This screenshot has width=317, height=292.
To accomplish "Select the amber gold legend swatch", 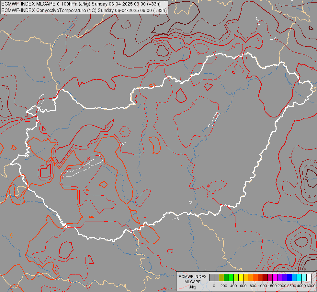I will 246,278.
